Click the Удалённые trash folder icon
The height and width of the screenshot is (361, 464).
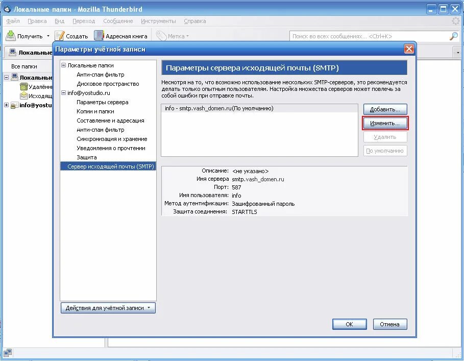point(23,87)
